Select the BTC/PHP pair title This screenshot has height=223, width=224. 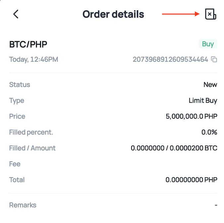28,44
